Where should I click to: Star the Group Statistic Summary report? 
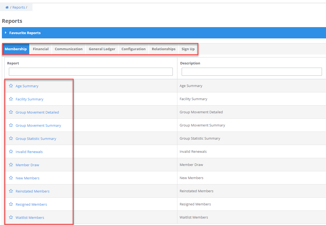11,138
